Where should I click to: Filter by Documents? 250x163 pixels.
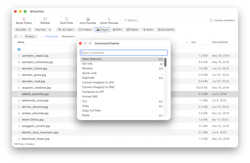point(166,30)
